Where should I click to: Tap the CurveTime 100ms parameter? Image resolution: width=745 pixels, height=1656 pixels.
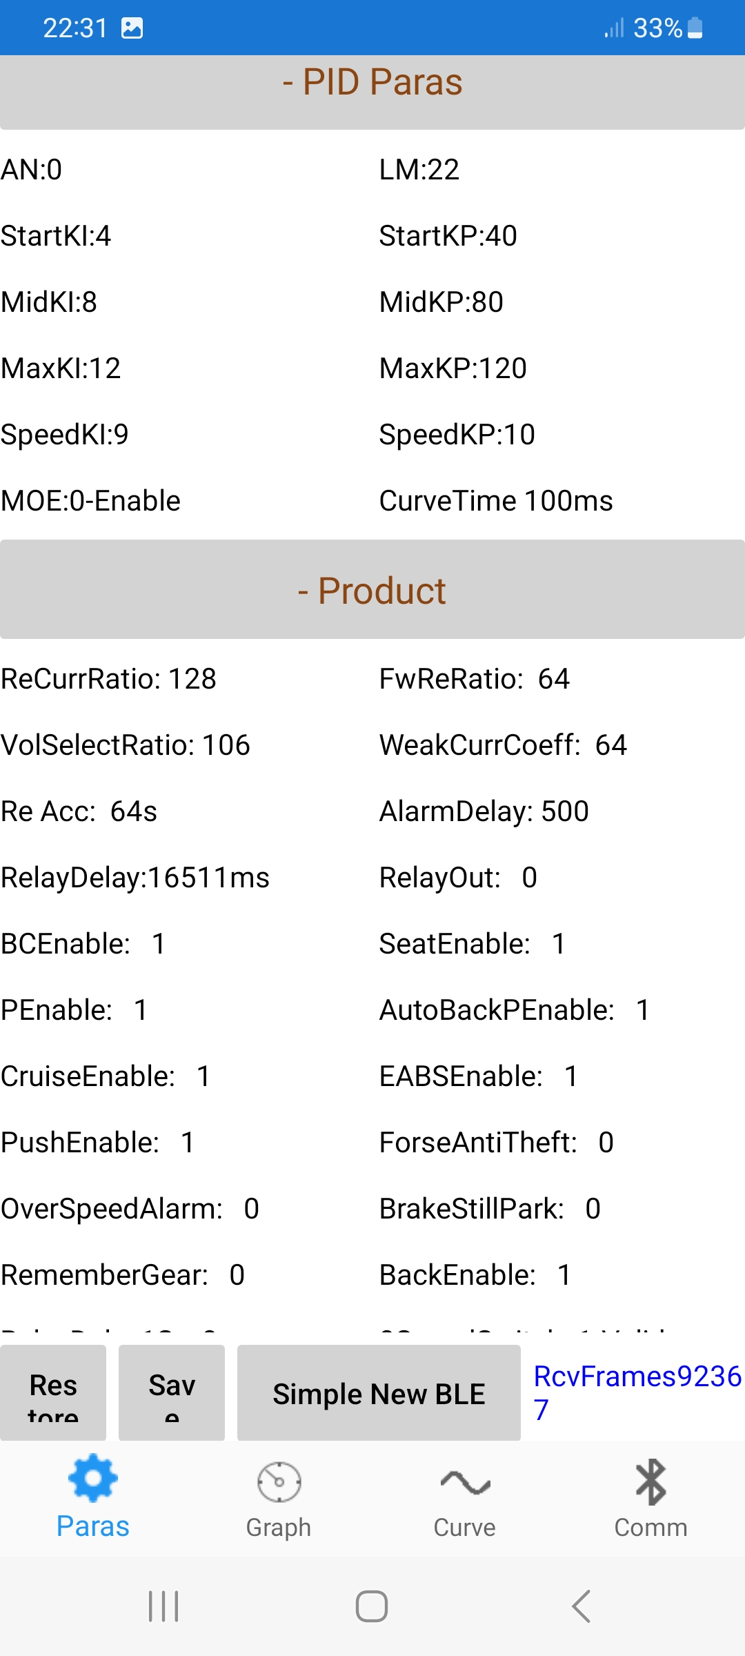(x=496, y=501)
